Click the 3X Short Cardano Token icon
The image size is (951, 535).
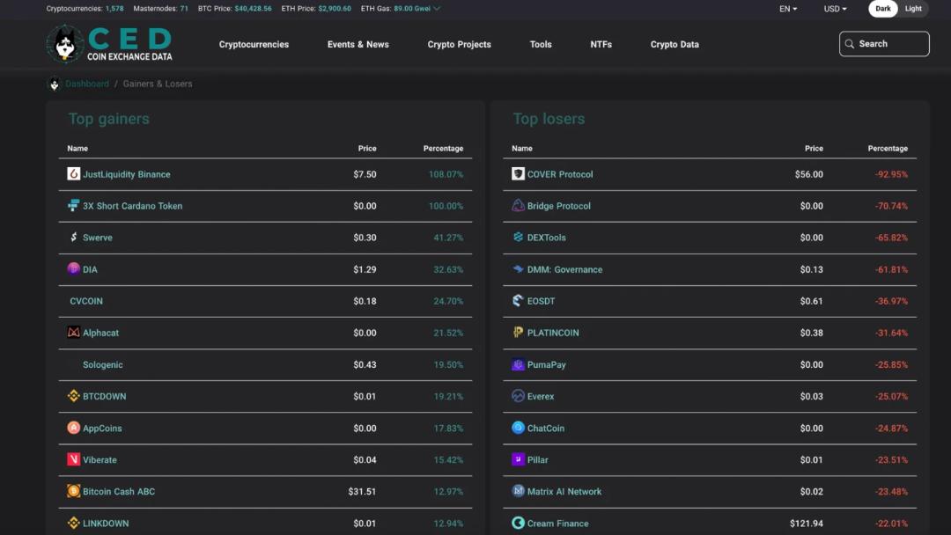tap(73, 205)
